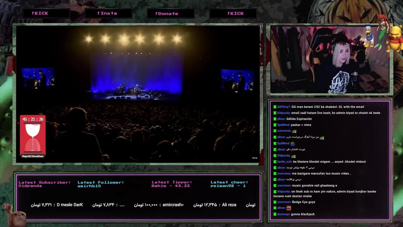
Task: Open 0ldpanda username on 'email zadi hatam' message
Action: click(x=284, y=113)
